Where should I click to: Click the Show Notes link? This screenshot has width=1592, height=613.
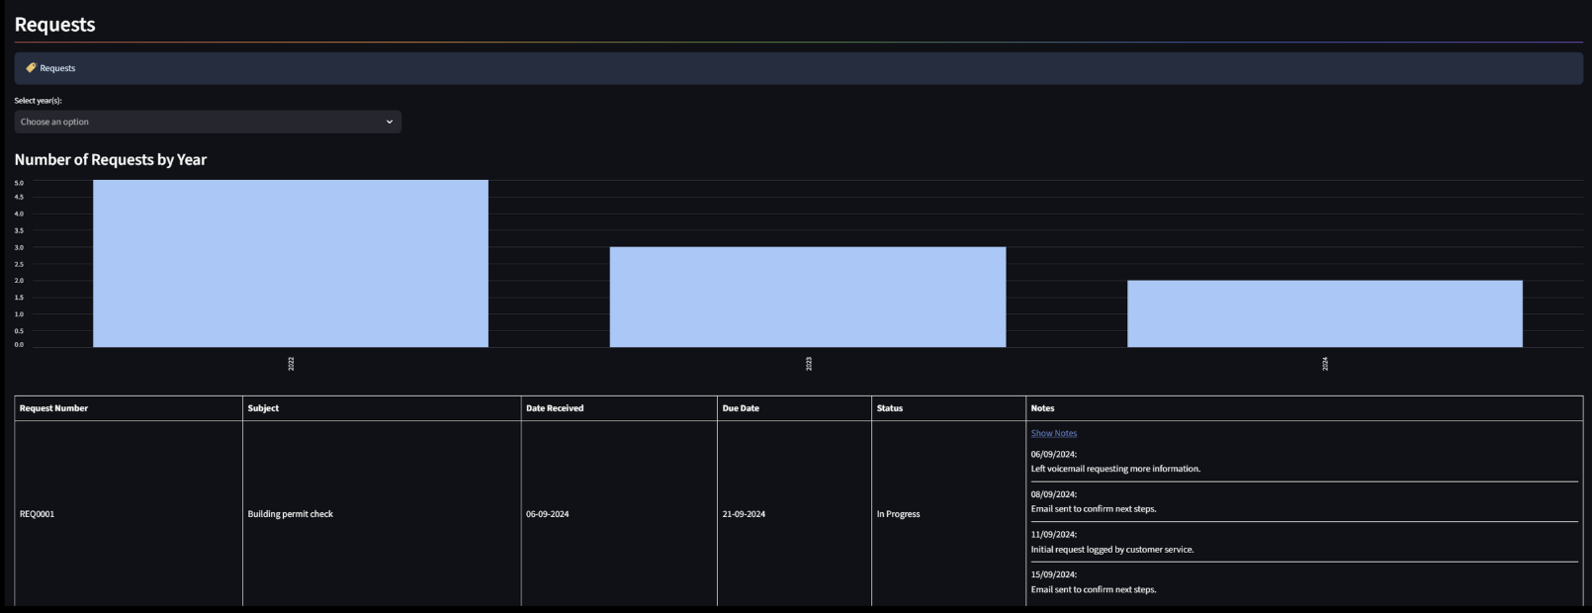1053,433
